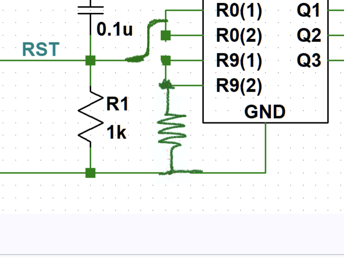The image size is (344, 258).
Task: Click the R0(1) pin label
Action: tap(239, 11)
